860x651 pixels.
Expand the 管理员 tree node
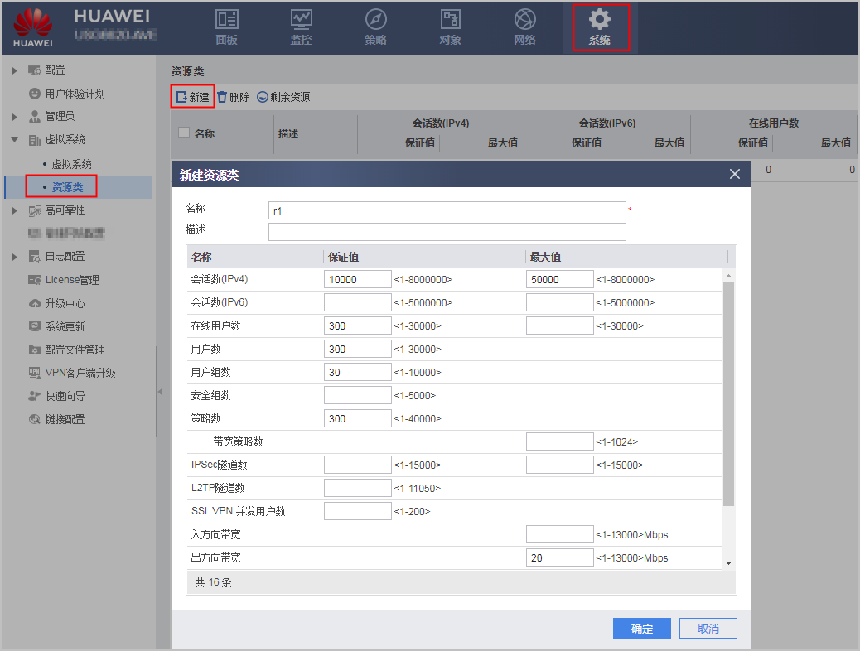tap(15, 117)
